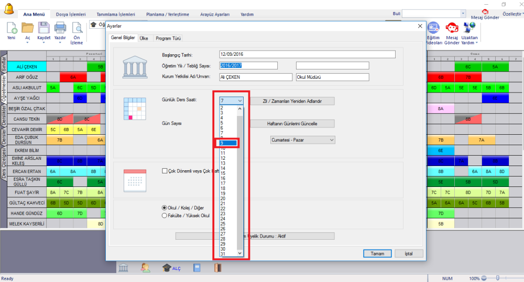
Task: Check Çok Dönemli veya Çok Haftalı option
Action: (x=165, y=171)
